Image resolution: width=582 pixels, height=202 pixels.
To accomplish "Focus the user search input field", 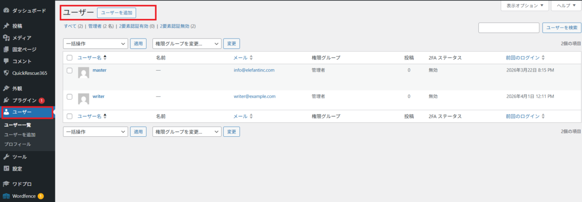I will pos(509,28).
